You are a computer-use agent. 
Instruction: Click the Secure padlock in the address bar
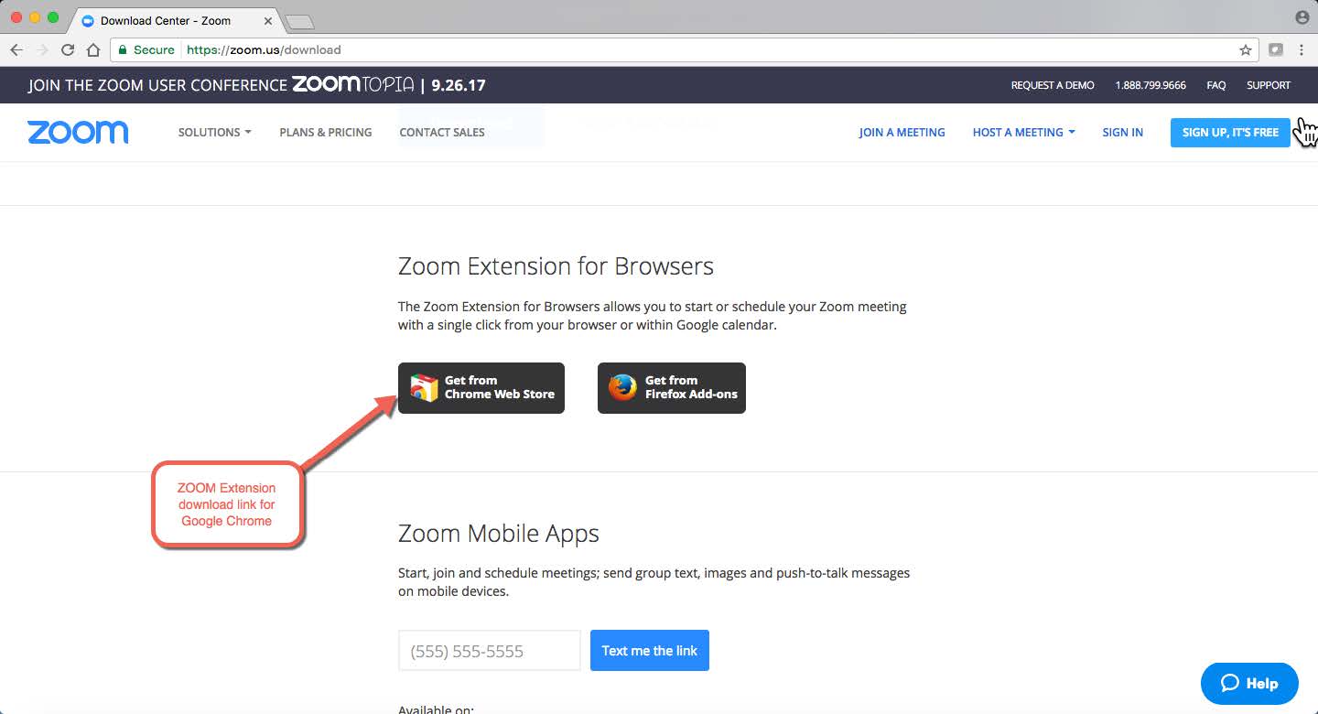123,50
